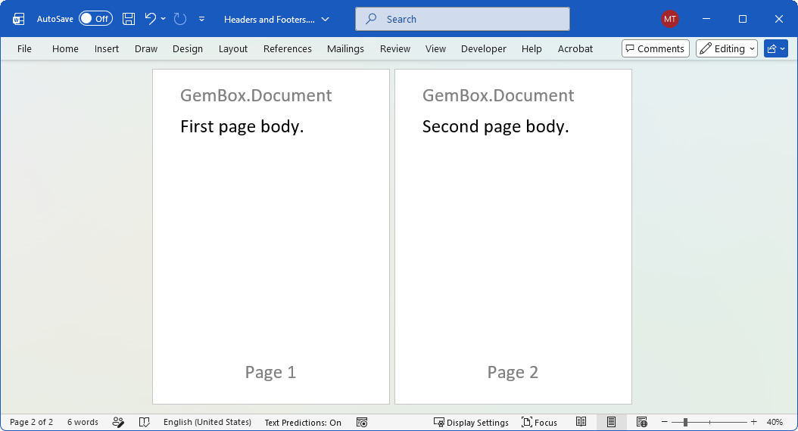Open the spelling proofing book icon
798x431 pixels.
(x=145, y=423)
